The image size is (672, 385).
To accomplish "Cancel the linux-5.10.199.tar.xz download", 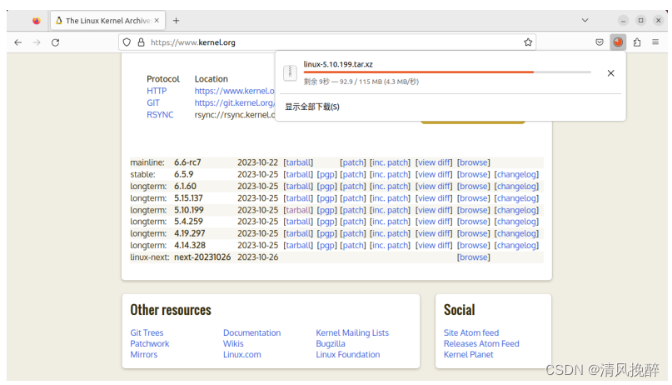I will pyautogui.click(x=610, y=73).
